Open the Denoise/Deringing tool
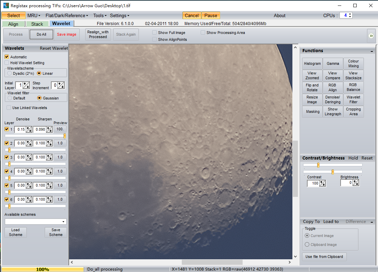Image resolution: width=378 pixels, height=272 pixels. (x=333, y=100)
